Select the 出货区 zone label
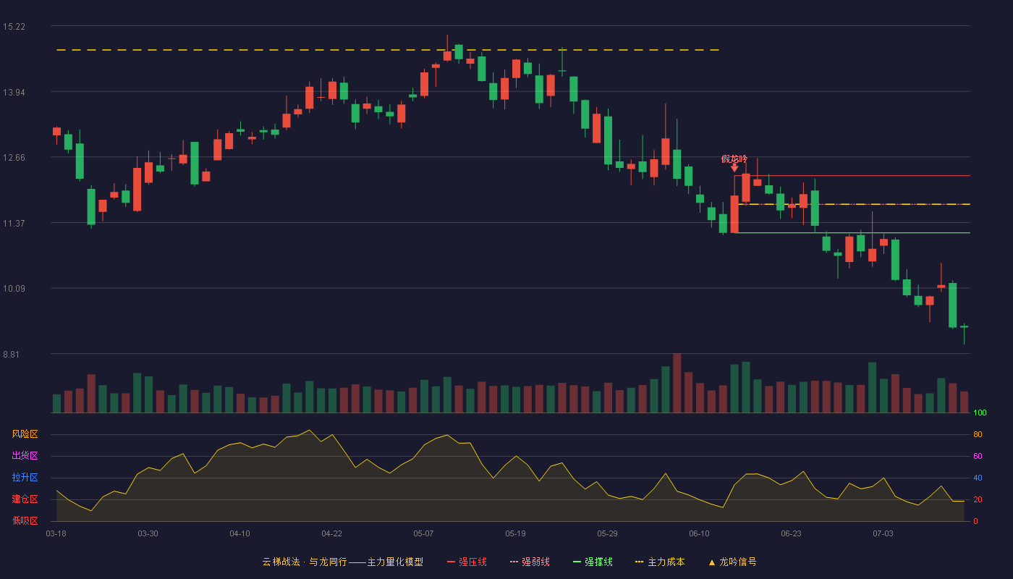The height and width of the screenshot is (579, 1013). [25, 456]
